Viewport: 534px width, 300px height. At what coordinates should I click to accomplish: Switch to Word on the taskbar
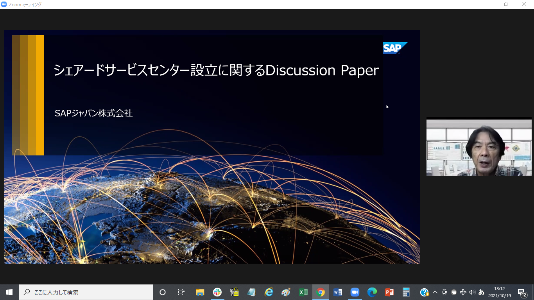338,292
